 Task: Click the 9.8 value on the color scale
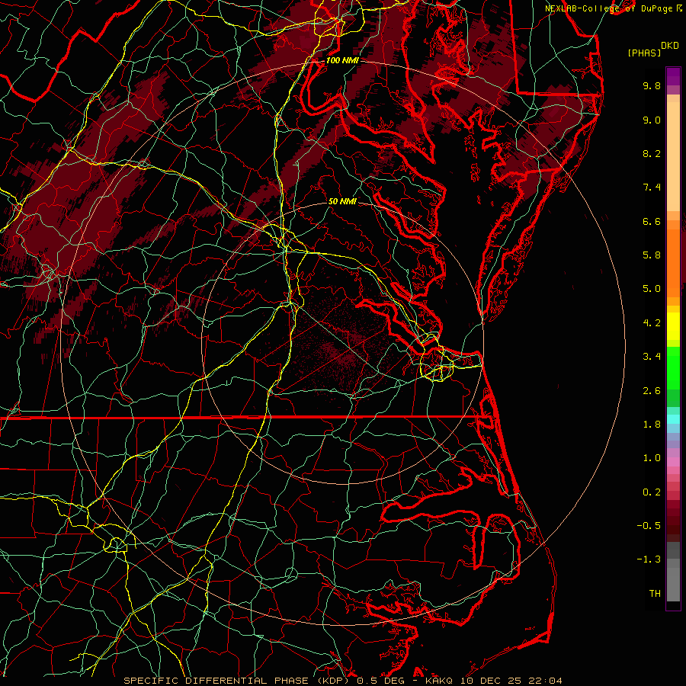652,85
